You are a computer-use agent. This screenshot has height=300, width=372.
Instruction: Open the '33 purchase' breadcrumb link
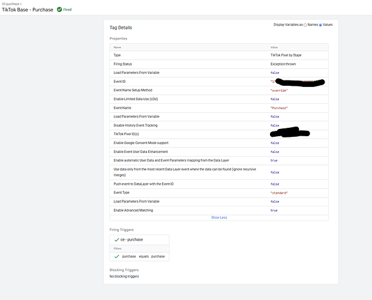(x=11, y=4)
